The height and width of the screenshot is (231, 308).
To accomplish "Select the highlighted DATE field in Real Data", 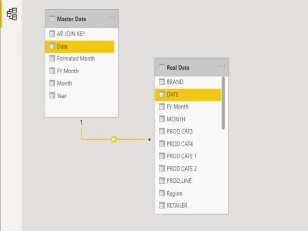I will click(188, 95).
